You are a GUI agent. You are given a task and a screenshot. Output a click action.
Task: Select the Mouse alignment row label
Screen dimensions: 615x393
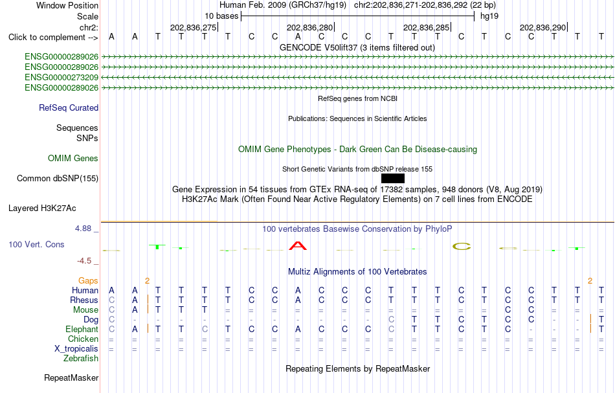pos(85,310)
